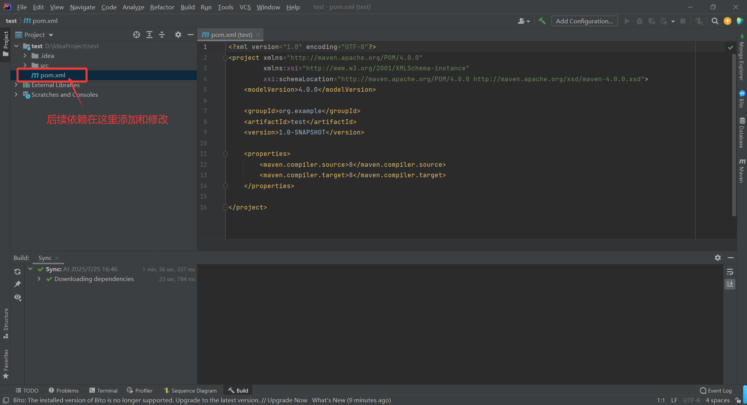Hide the Build tool window
Image resolution: width=747 pixels, height=405 pixels.
pyautogui.click(x=731, y=258)
